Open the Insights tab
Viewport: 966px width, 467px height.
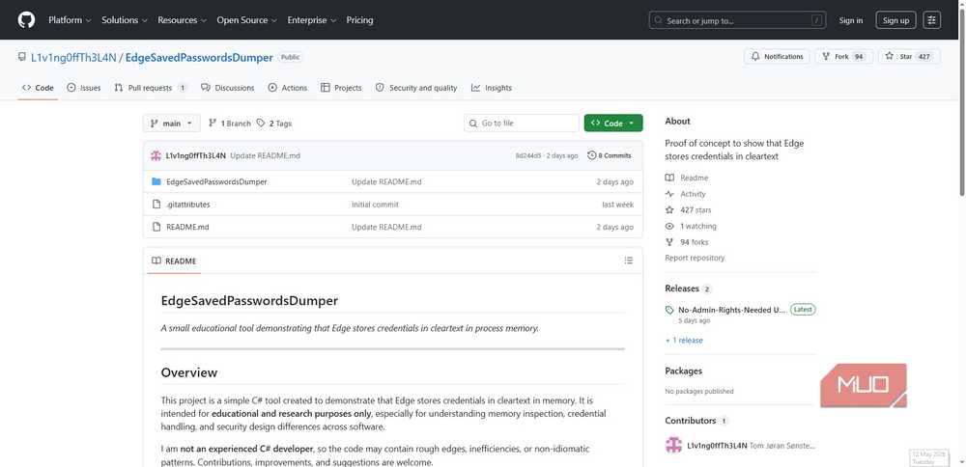492,88
